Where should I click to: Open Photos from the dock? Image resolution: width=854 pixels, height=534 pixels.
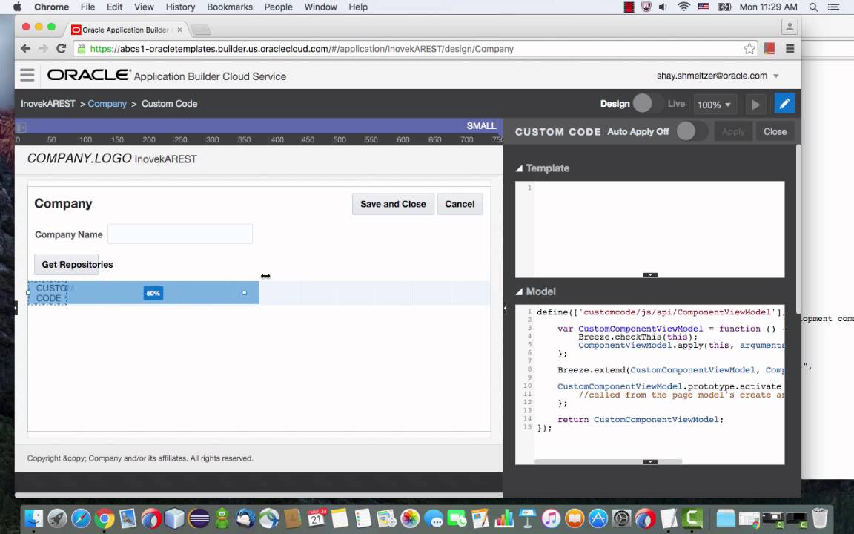point(410,518)
